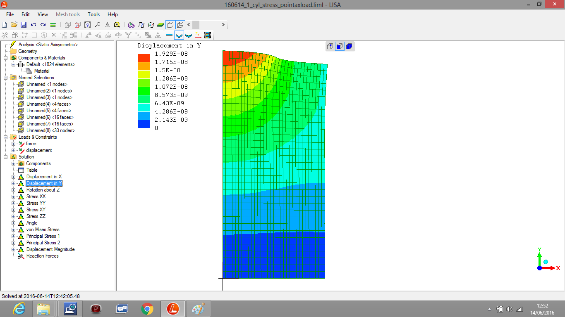The width and height of the screenshot is (565, 317).
Task: Click the red legend color swatch
Action: tap(144, 58)
